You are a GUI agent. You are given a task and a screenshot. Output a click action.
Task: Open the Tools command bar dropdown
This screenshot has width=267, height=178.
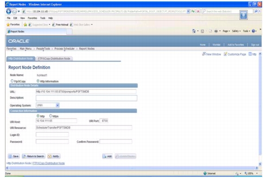point(247,31)
